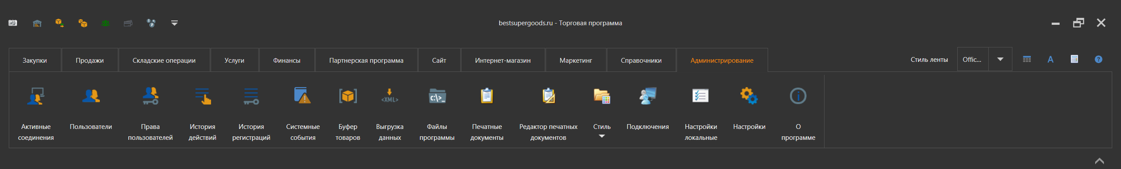This screenshot has width=1121, height=169.
Task: Switch to the Маркетинг tab
Action: point(576,60)
